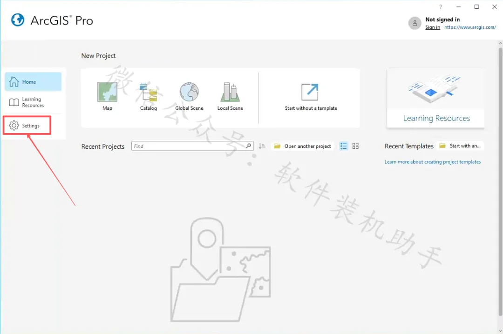Maximize the ArcGIS Pro window
Image resolution: width=503 pixels, height=334 pixels.
tap(477, 7)
